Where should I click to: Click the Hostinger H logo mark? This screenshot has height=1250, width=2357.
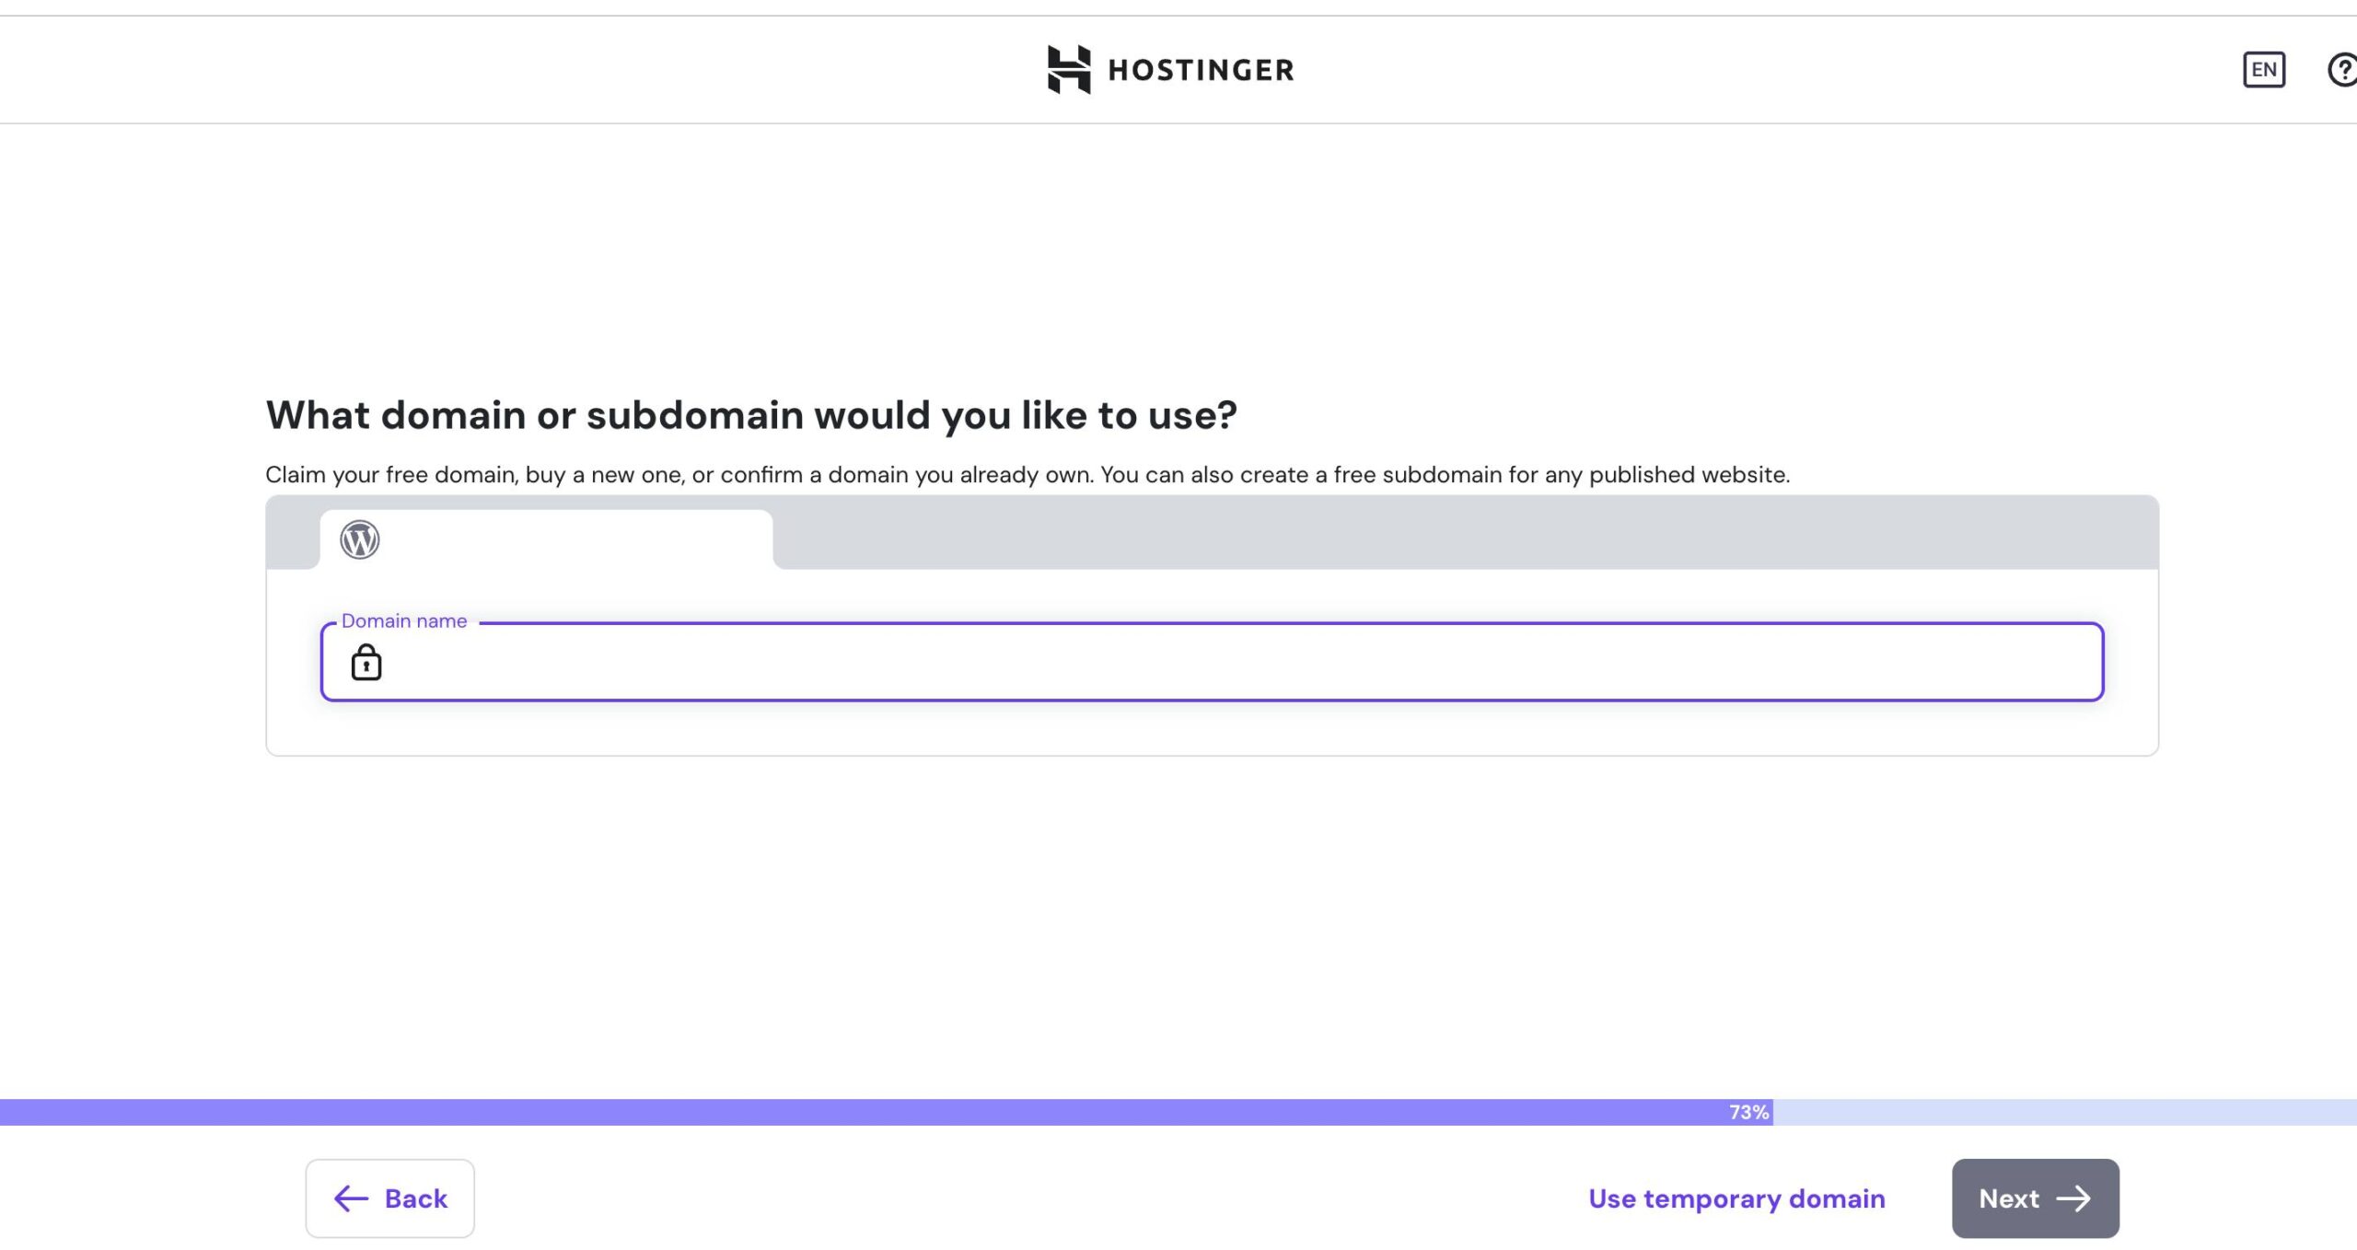tap(1068, 69)
